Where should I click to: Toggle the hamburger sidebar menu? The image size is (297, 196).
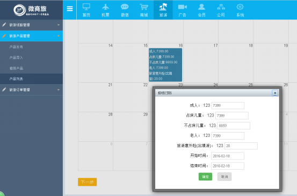pos(70,9)
